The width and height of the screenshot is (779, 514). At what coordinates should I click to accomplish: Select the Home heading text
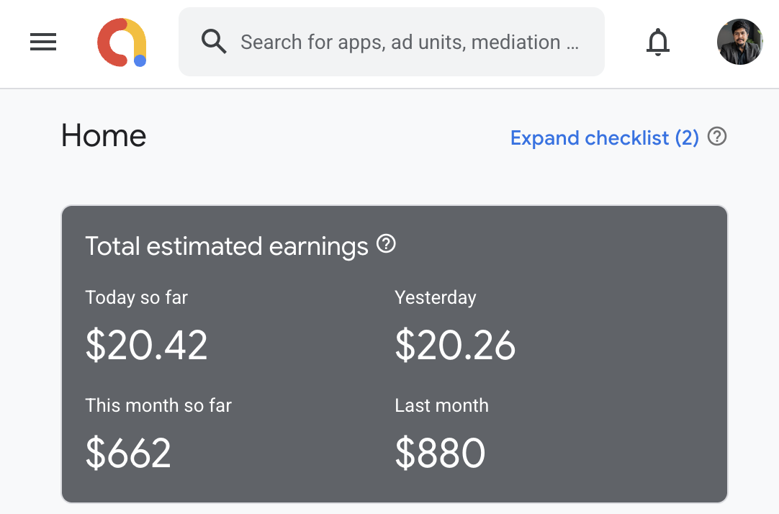pyautogui.click(x=104, y=135)
